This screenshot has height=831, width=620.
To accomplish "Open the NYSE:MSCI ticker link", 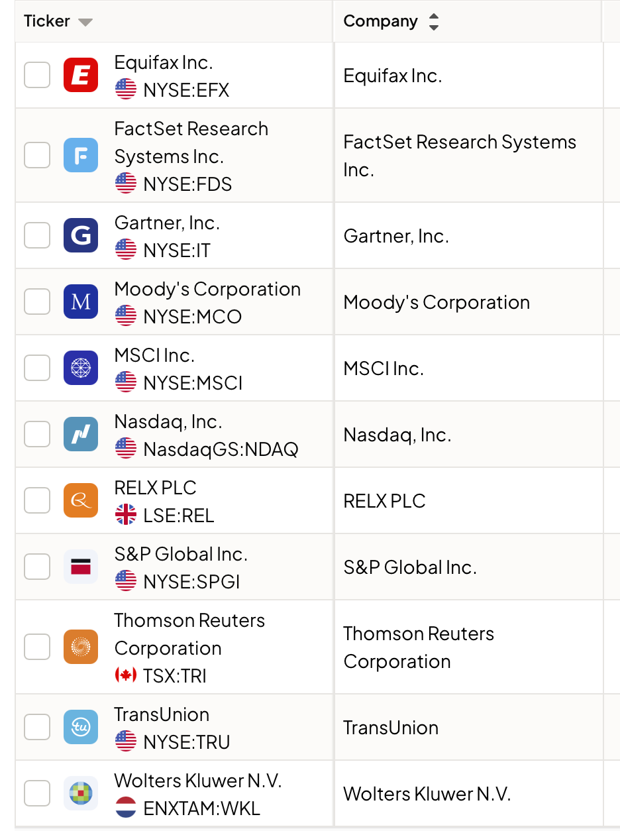I will click(x=193, y=383).
